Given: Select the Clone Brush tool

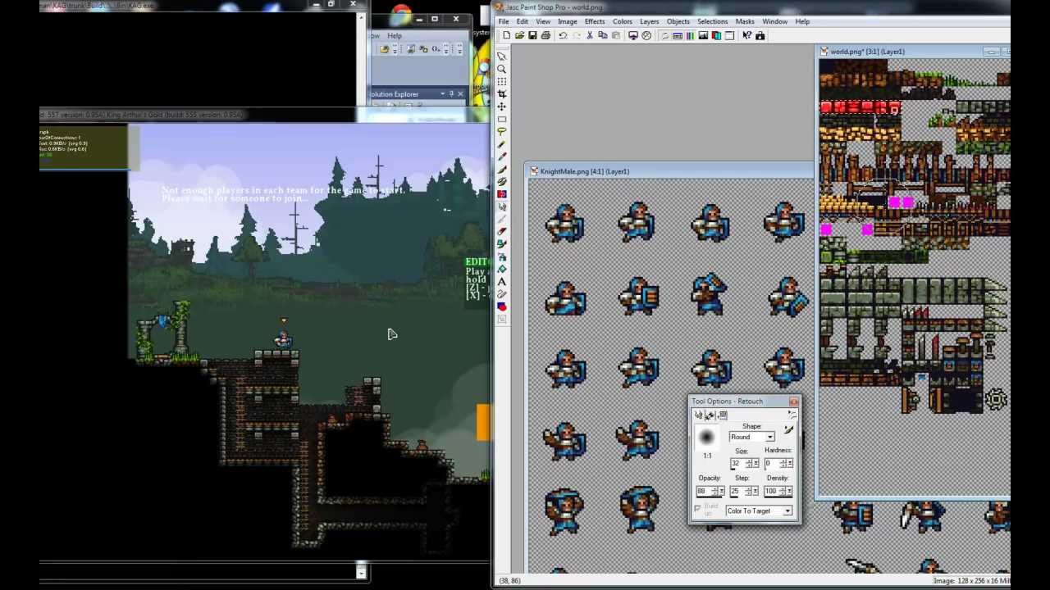Looking at the screenshot, I should click(x=502, y=181).
